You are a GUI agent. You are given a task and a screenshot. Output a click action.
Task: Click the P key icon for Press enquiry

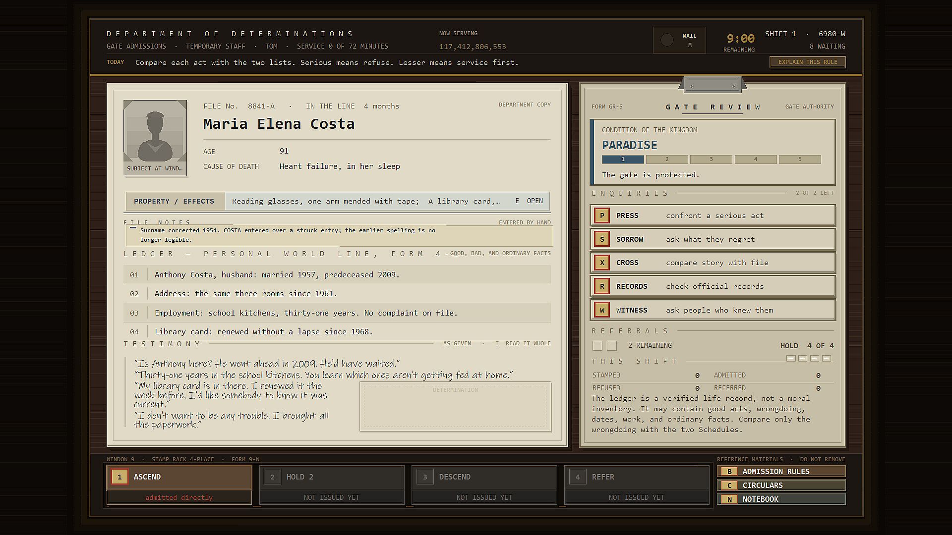[602, 215]
